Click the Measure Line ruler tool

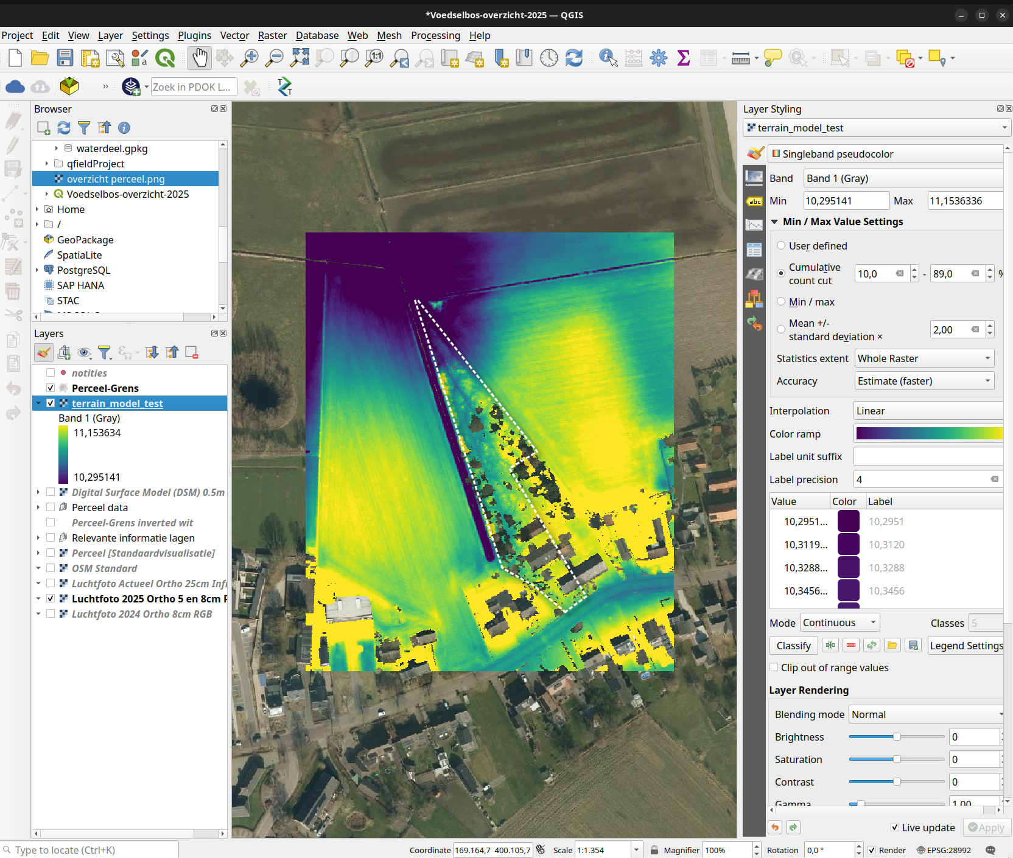740,58
